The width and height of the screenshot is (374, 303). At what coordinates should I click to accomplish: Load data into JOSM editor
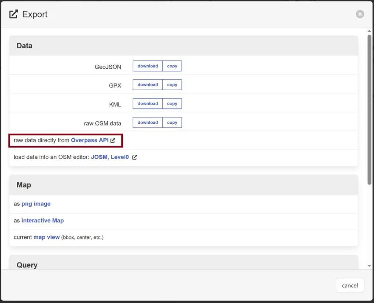pyautogui.click(x=99, y=157)
